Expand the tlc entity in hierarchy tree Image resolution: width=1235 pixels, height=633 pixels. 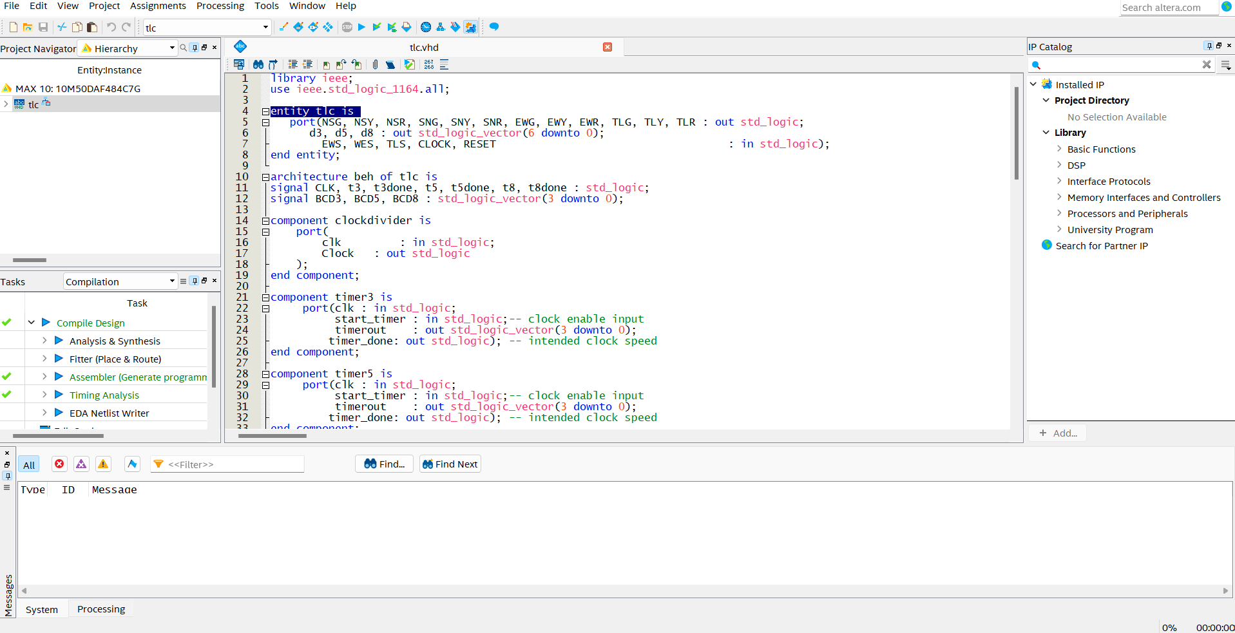coord(6,104)
